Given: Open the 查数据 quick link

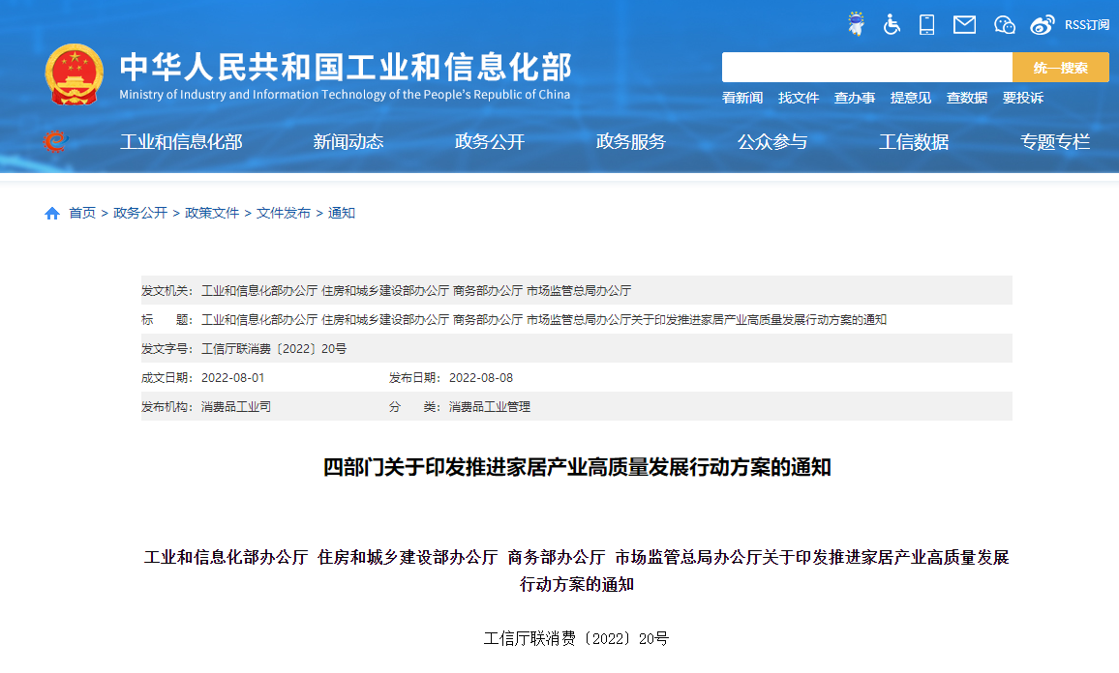Looking at the screenshot, I should coord(967,98).
